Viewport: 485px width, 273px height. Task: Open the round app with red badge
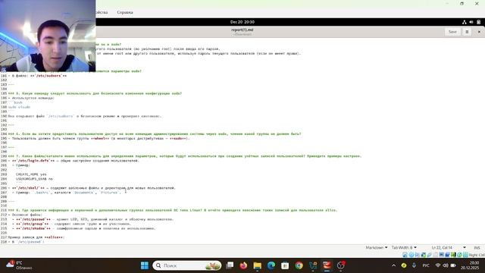pos(341,265)
